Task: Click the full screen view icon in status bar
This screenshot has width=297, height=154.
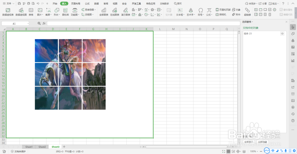Action: coord(224,151)
